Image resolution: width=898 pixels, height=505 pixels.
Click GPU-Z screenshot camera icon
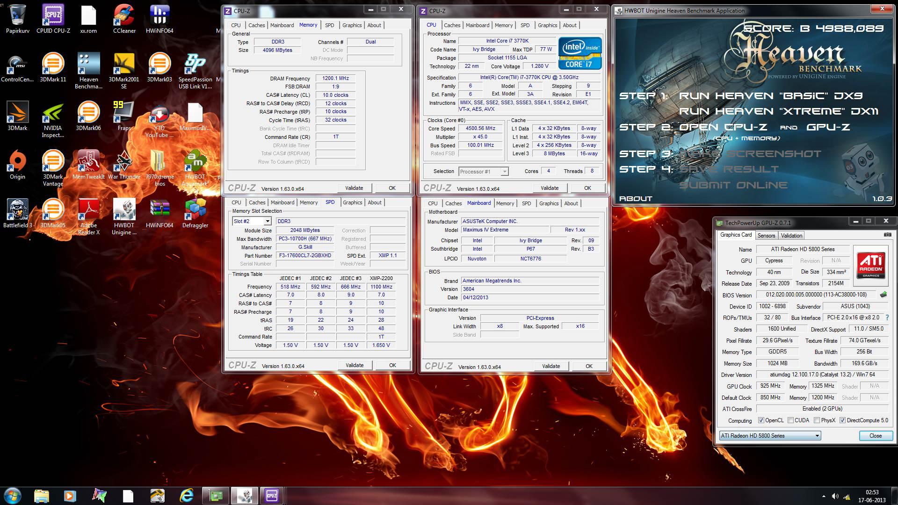click(x=887, y=235)
